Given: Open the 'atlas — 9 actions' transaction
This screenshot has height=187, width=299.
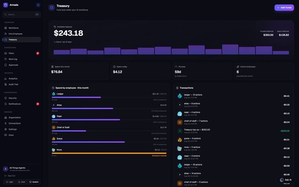Looking at the screenshot, I should click(x=233, y=105).
